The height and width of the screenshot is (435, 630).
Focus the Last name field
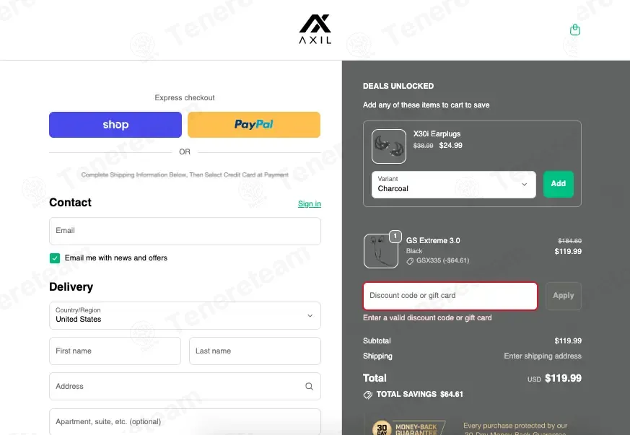tap(255, 351)
